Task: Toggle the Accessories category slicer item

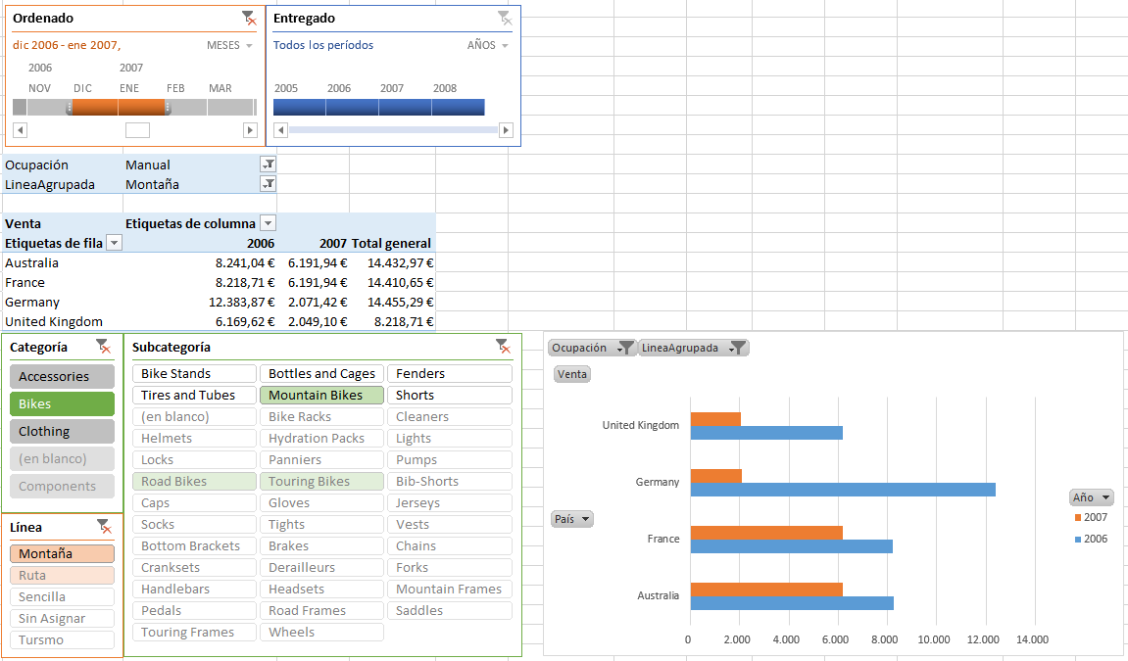Action: pyautogui.click(x=62, y=376)
